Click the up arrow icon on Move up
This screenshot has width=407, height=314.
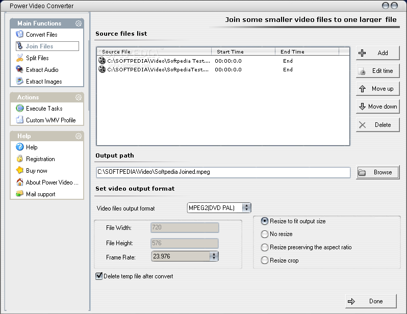[362, 89]
